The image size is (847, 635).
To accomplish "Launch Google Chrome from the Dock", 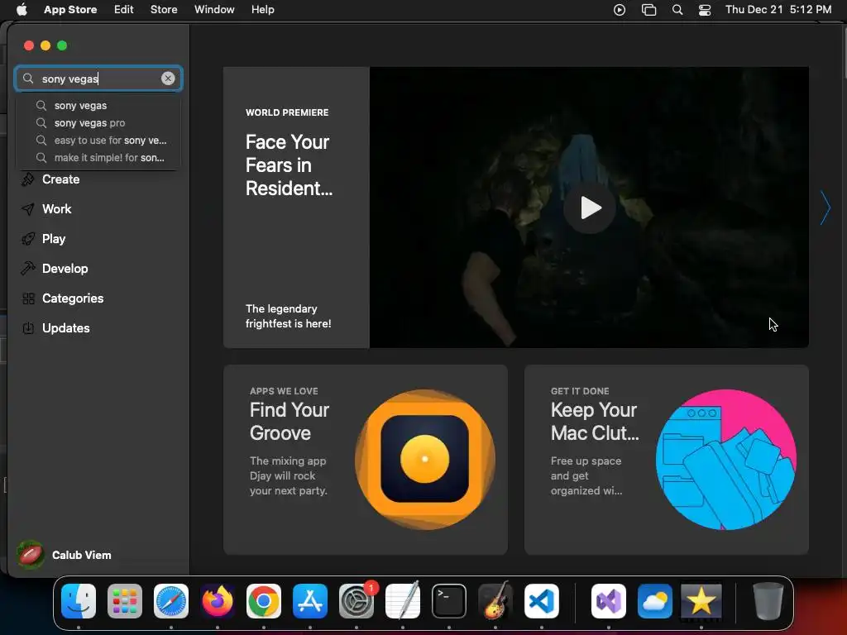I will pyautogui.click(x=264, y=601).
